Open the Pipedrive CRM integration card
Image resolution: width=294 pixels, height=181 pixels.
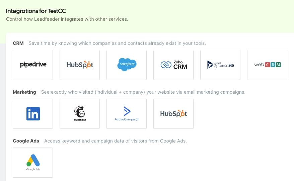tap(33, 65)
